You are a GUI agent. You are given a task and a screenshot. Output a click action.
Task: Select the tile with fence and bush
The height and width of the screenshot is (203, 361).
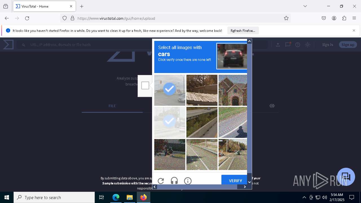pos(170,155)
